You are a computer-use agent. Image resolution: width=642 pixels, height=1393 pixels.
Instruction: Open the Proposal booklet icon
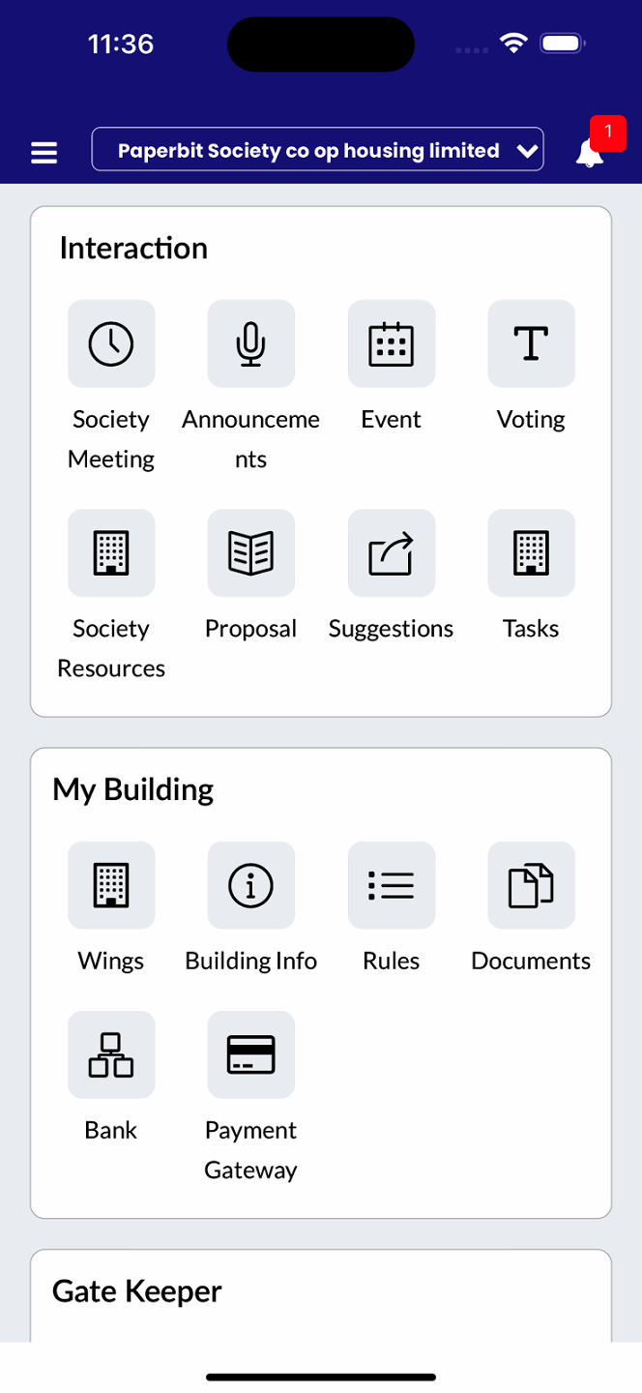(x=250, y=552)
